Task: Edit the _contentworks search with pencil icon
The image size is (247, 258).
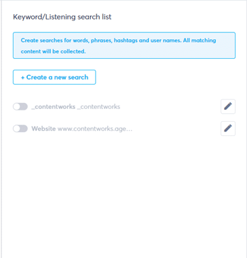Action: pos(228,106)
